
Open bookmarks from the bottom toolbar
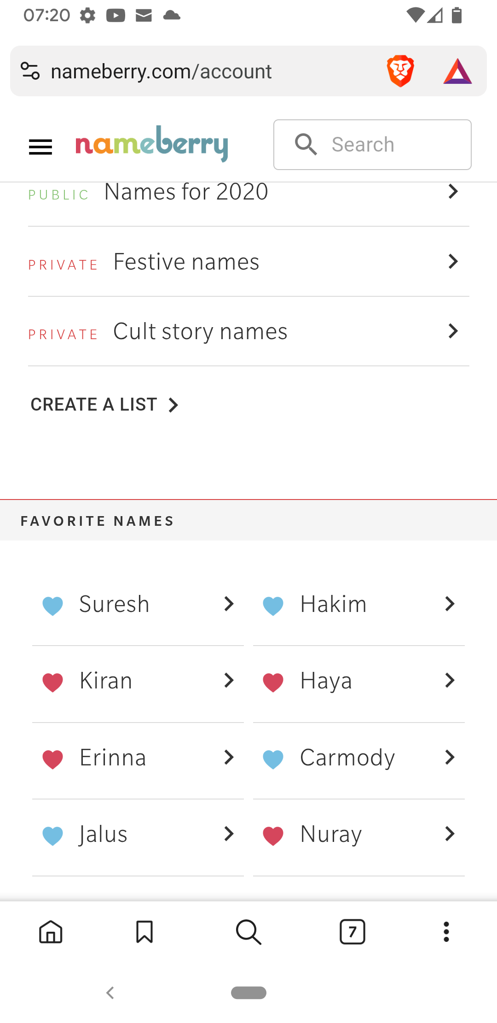point(144,932)
